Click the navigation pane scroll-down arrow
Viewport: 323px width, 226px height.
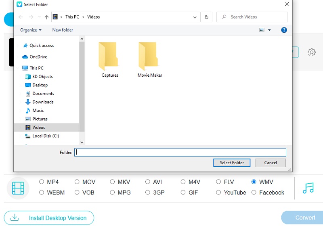coord(82,142)
